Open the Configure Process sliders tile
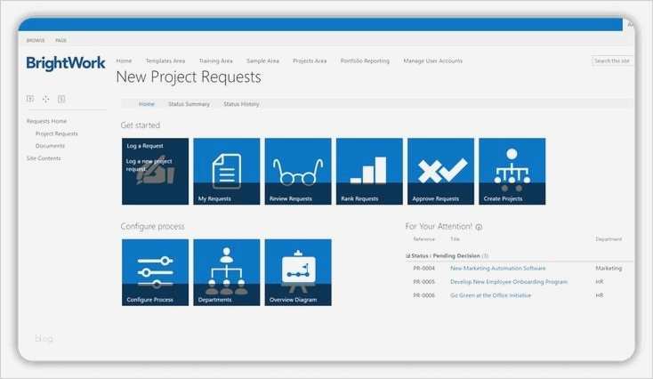The height and width of the screenshot is (379, 653). (155, 272)
